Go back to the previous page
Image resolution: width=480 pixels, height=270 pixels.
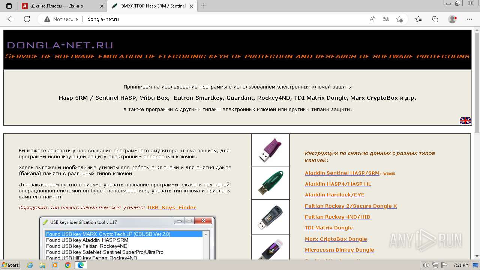tap(10, 19)
